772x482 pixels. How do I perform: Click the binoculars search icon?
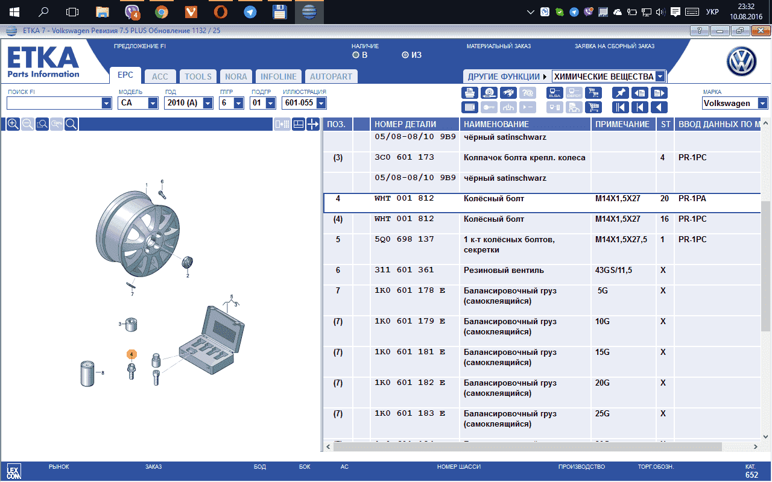click(x=510, y=93)
